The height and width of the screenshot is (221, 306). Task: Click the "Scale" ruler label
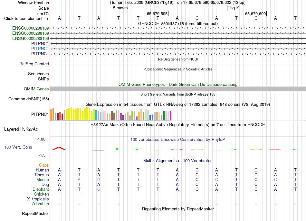(43, 8)
